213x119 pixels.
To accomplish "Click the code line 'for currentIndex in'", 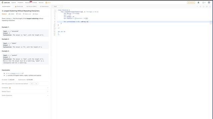I will (x=76, y=21).
